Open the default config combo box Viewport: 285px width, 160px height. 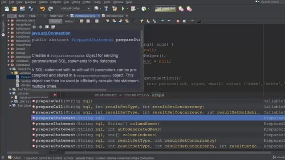click(x=75, y=8)
